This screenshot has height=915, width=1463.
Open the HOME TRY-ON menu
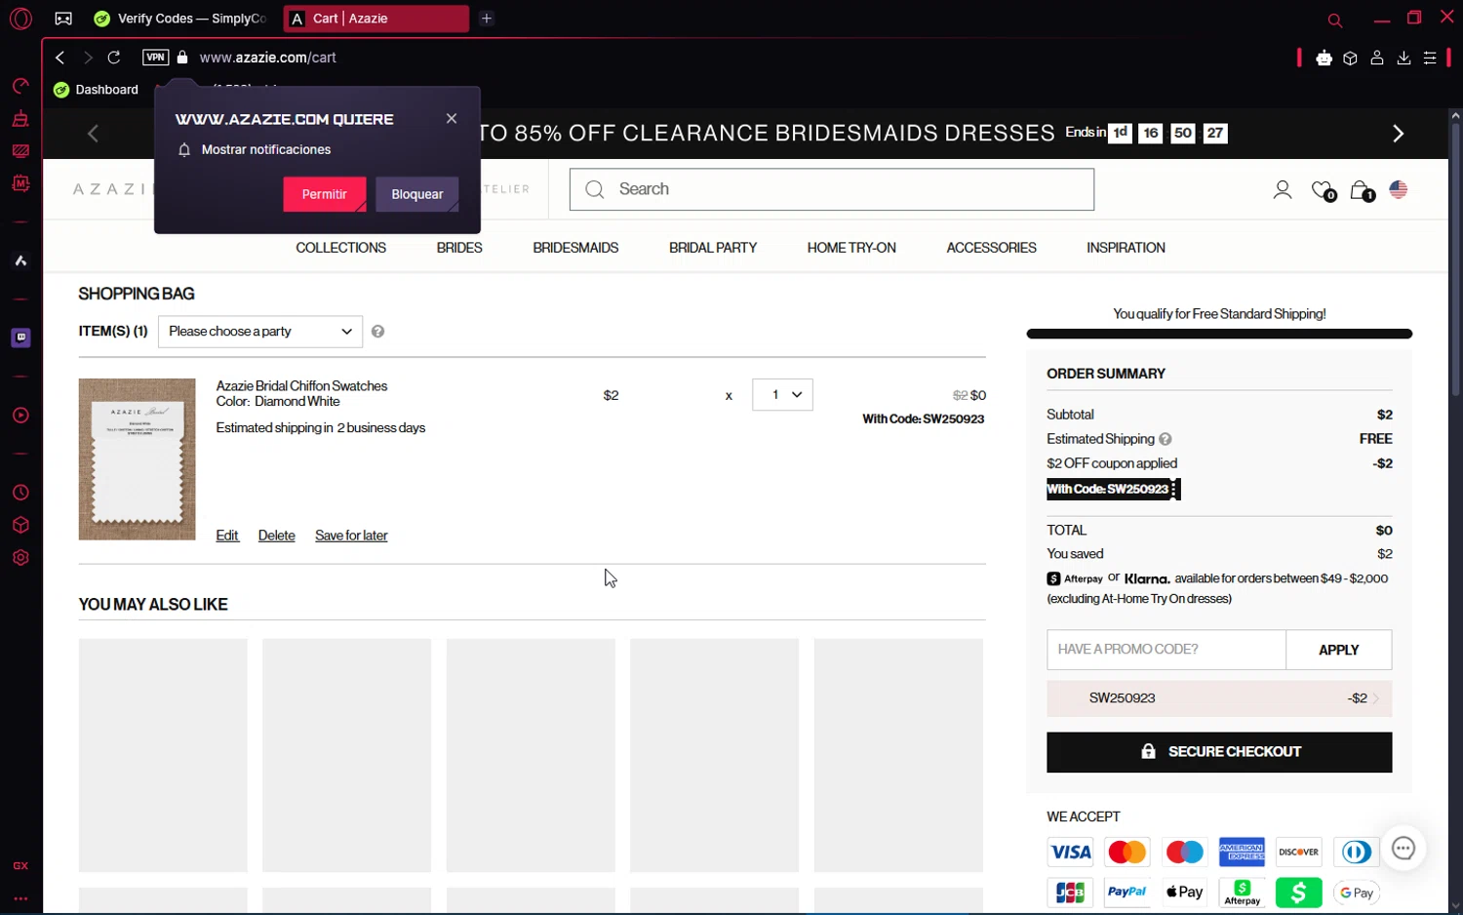coord(851,248)
